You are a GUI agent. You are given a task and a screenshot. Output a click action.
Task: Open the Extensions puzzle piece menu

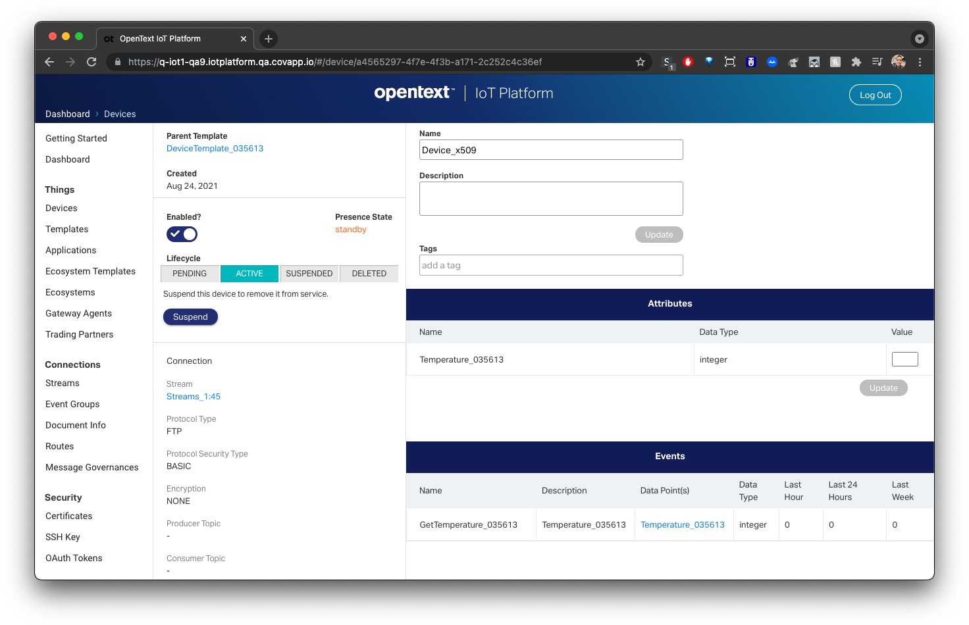(x=856, y=62)
